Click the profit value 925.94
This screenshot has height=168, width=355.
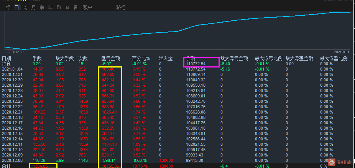pyautogui.click(x=108, y=101)
